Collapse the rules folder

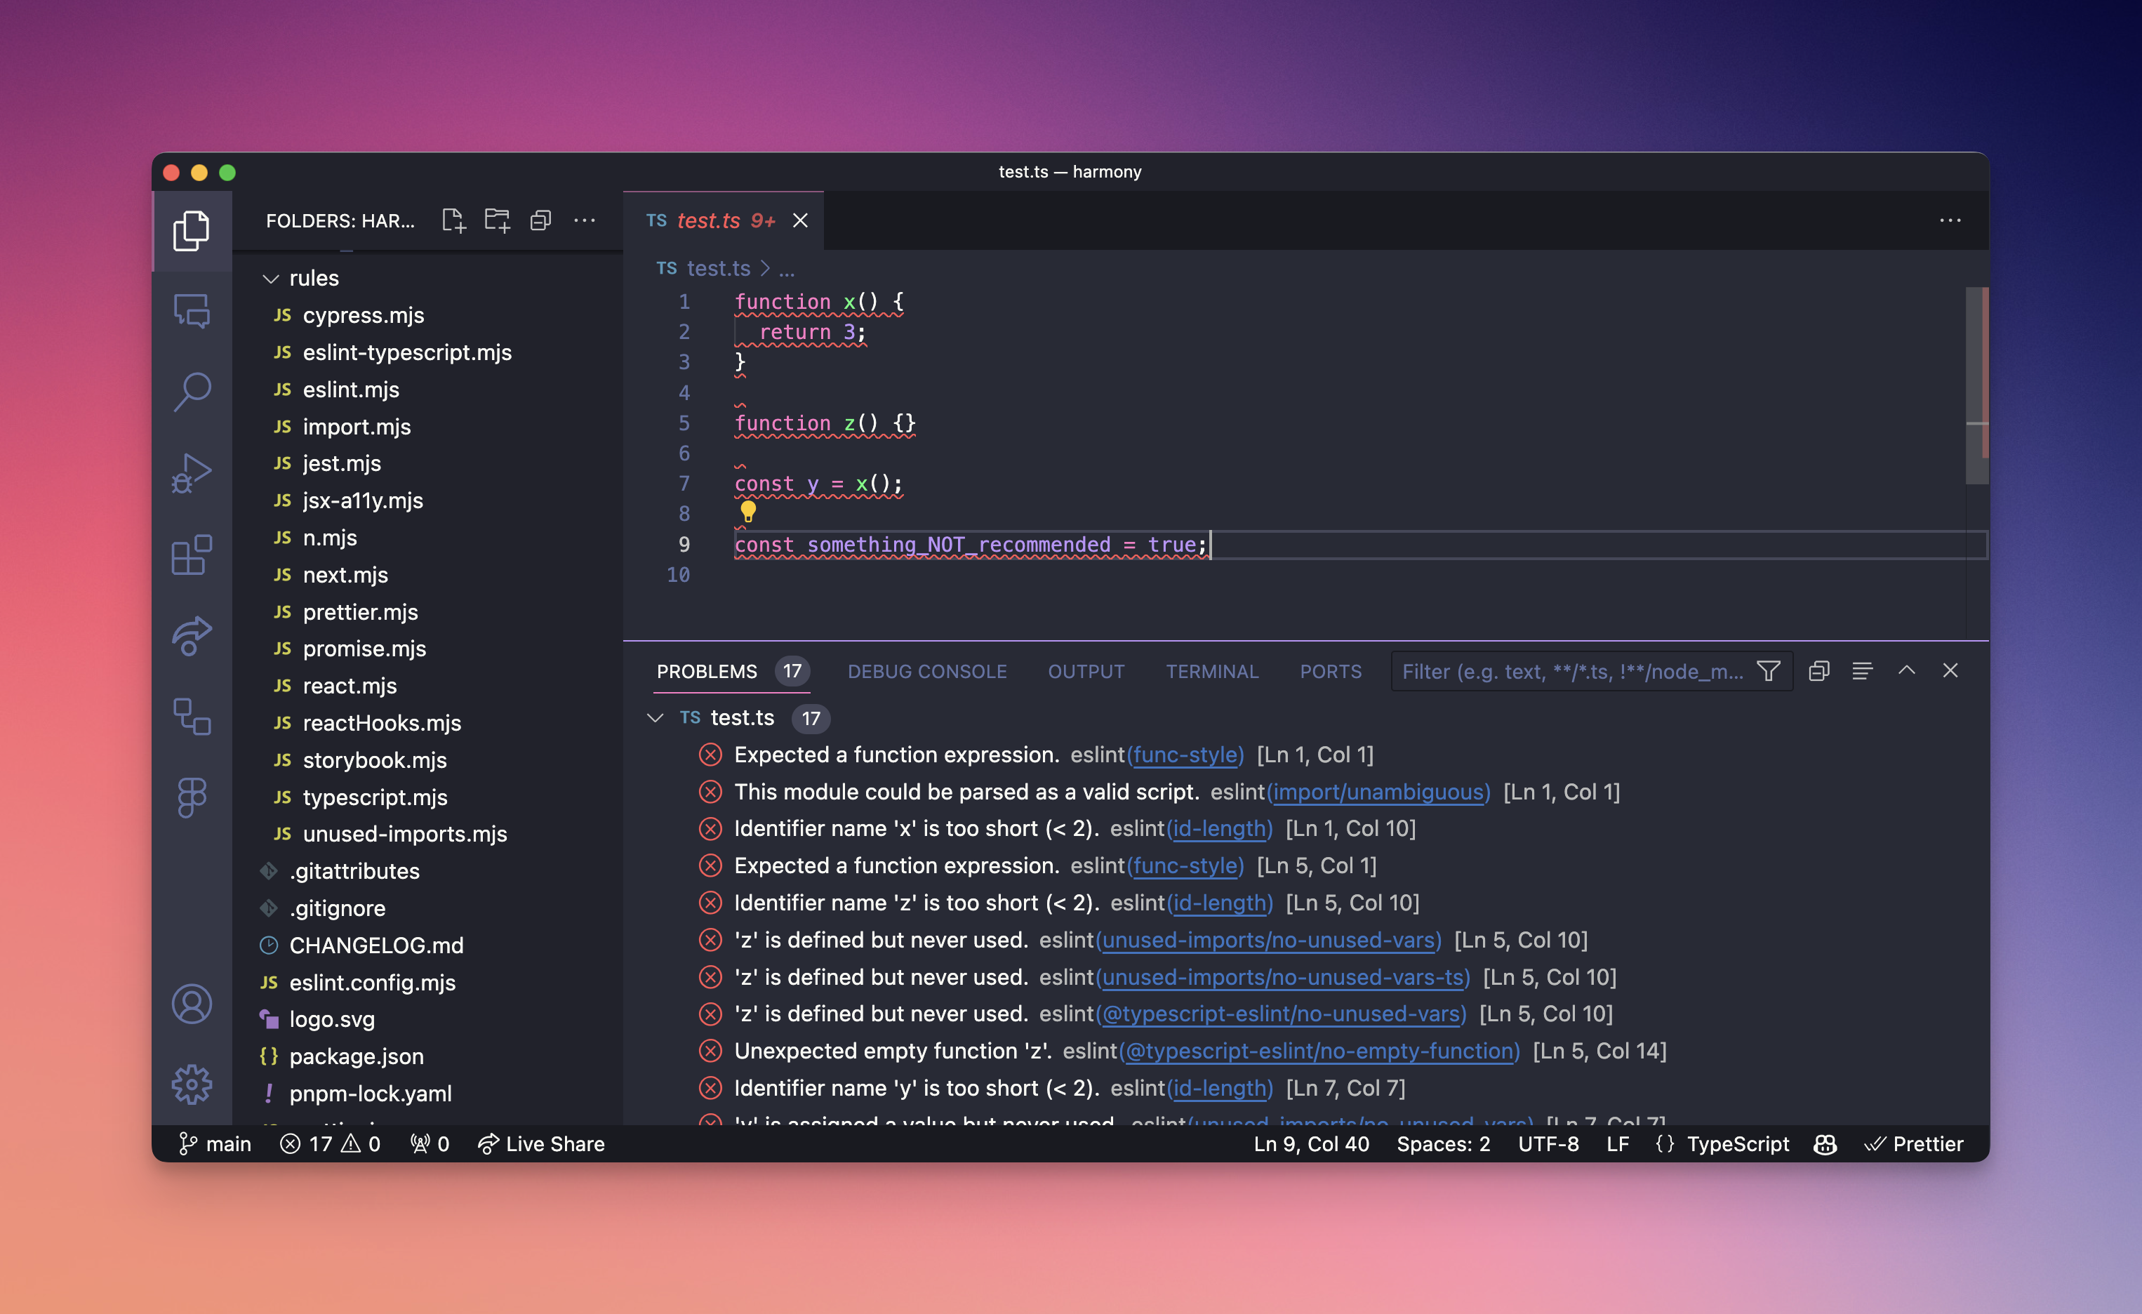click(x=271, y=278)
